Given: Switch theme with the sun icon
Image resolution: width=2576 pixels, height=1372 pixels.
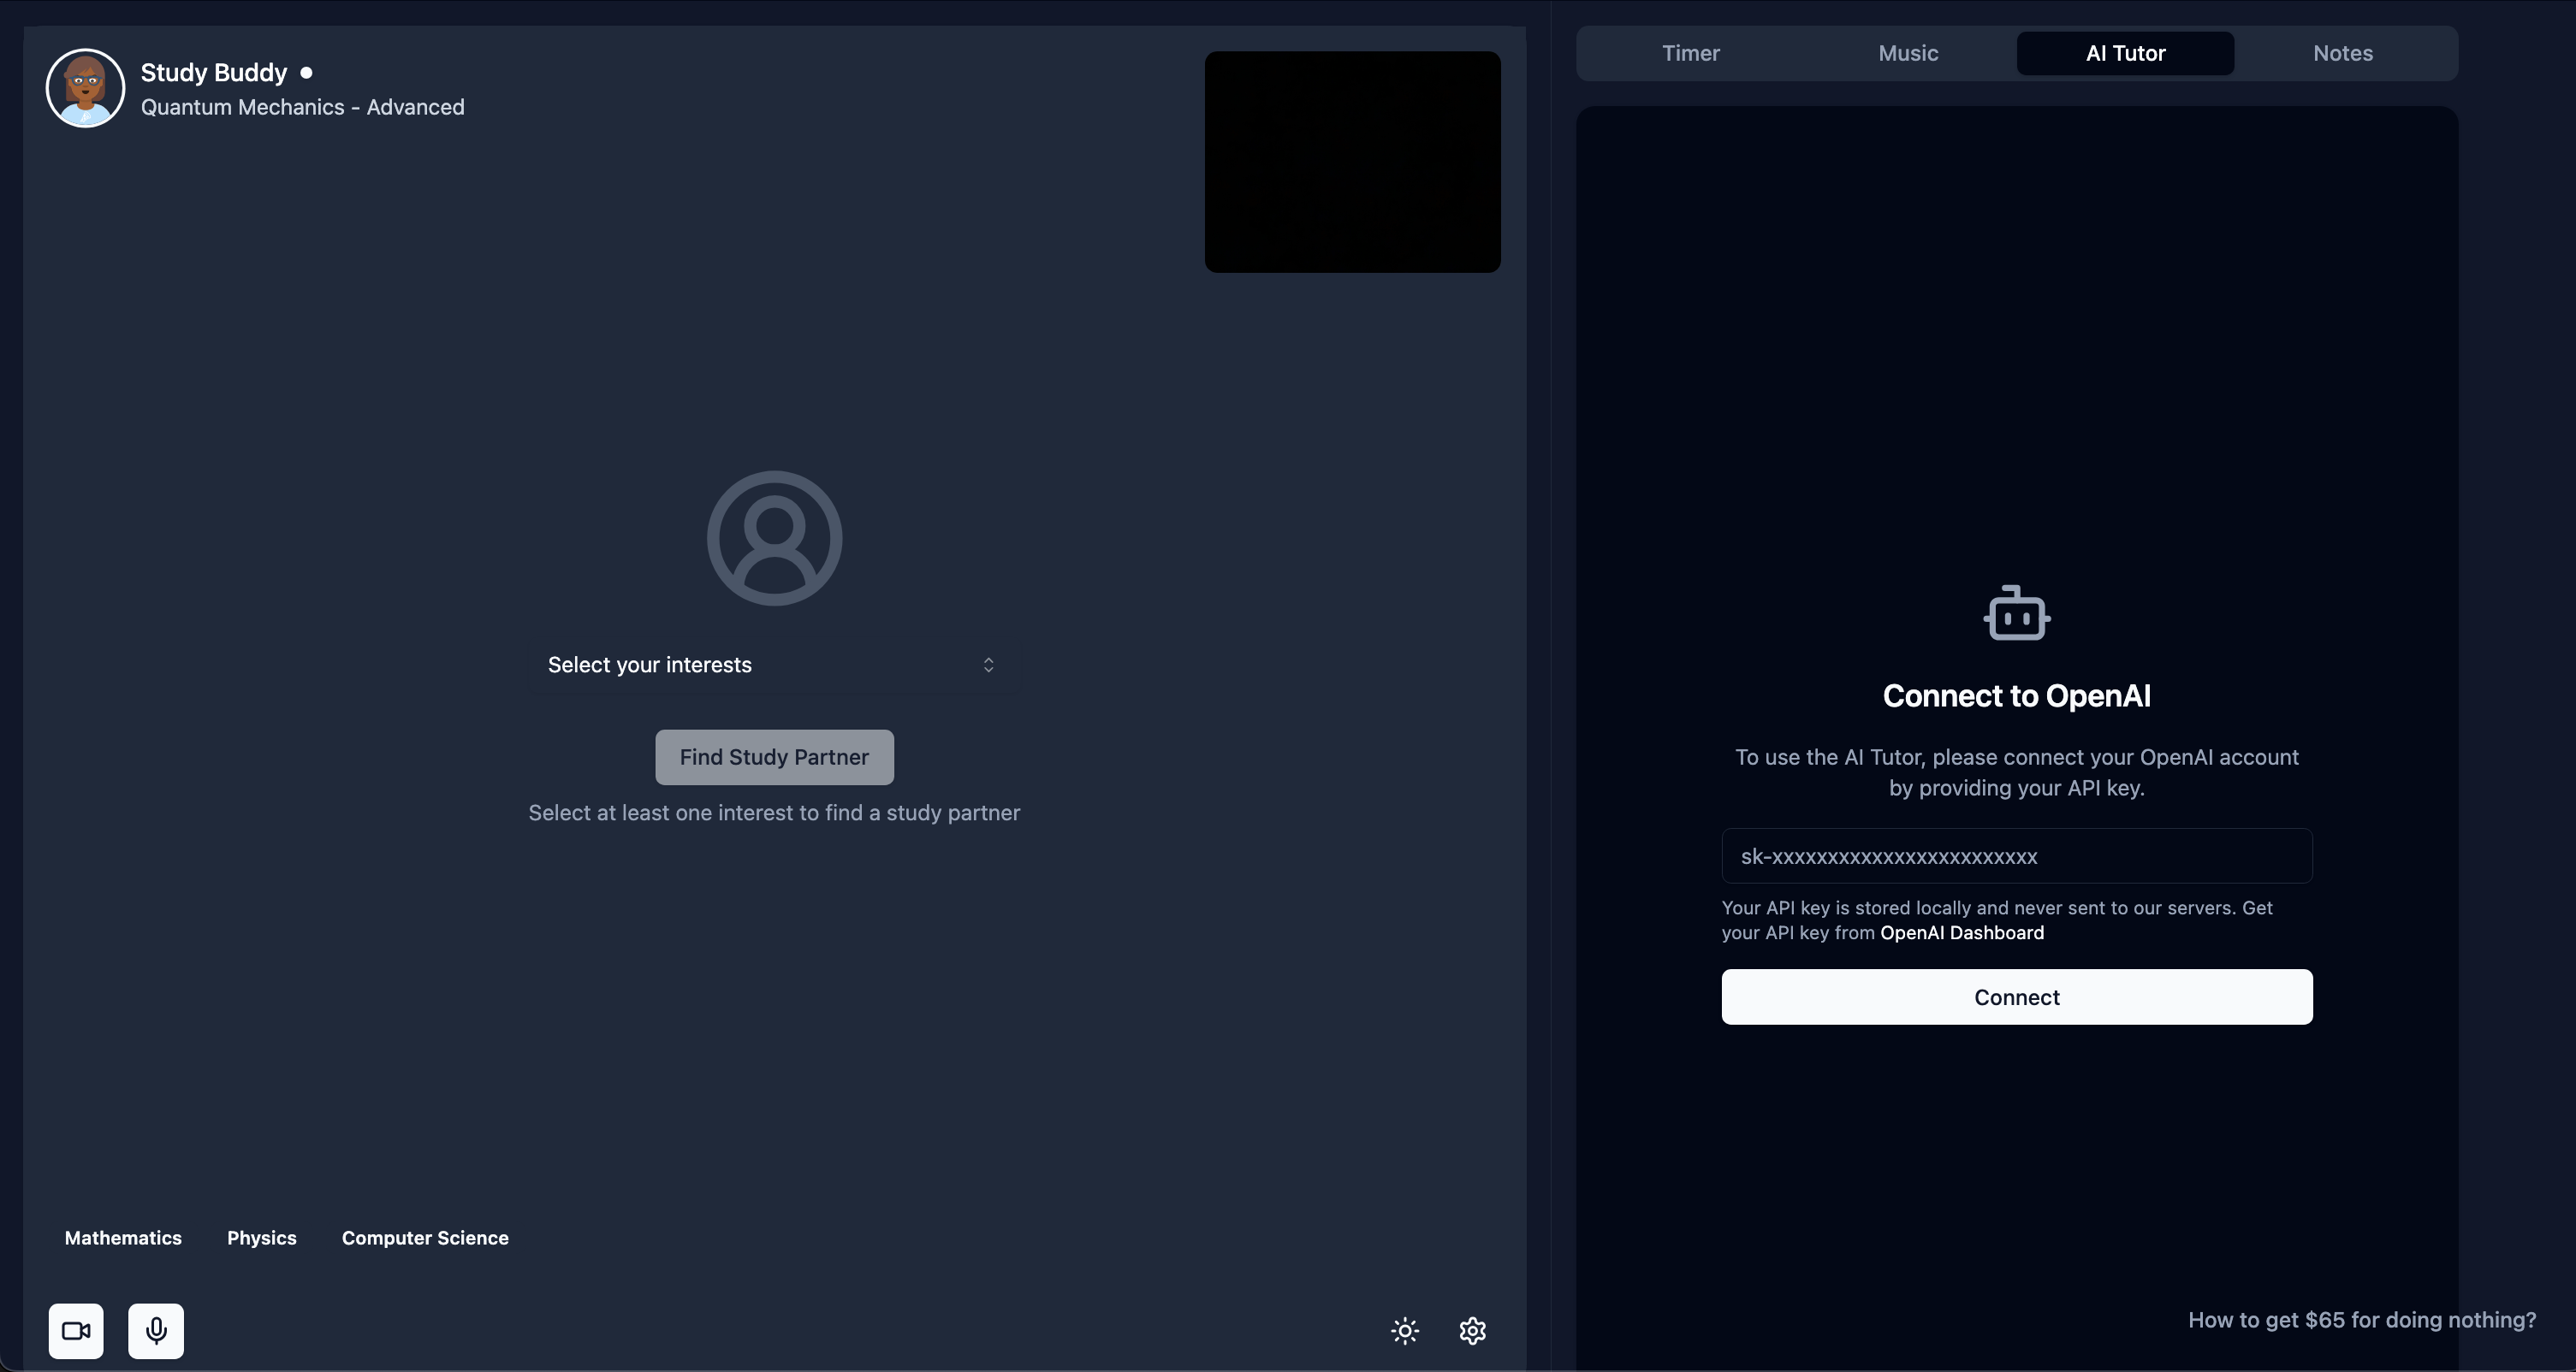Looking at the screenshot, I should 1405,1330.
